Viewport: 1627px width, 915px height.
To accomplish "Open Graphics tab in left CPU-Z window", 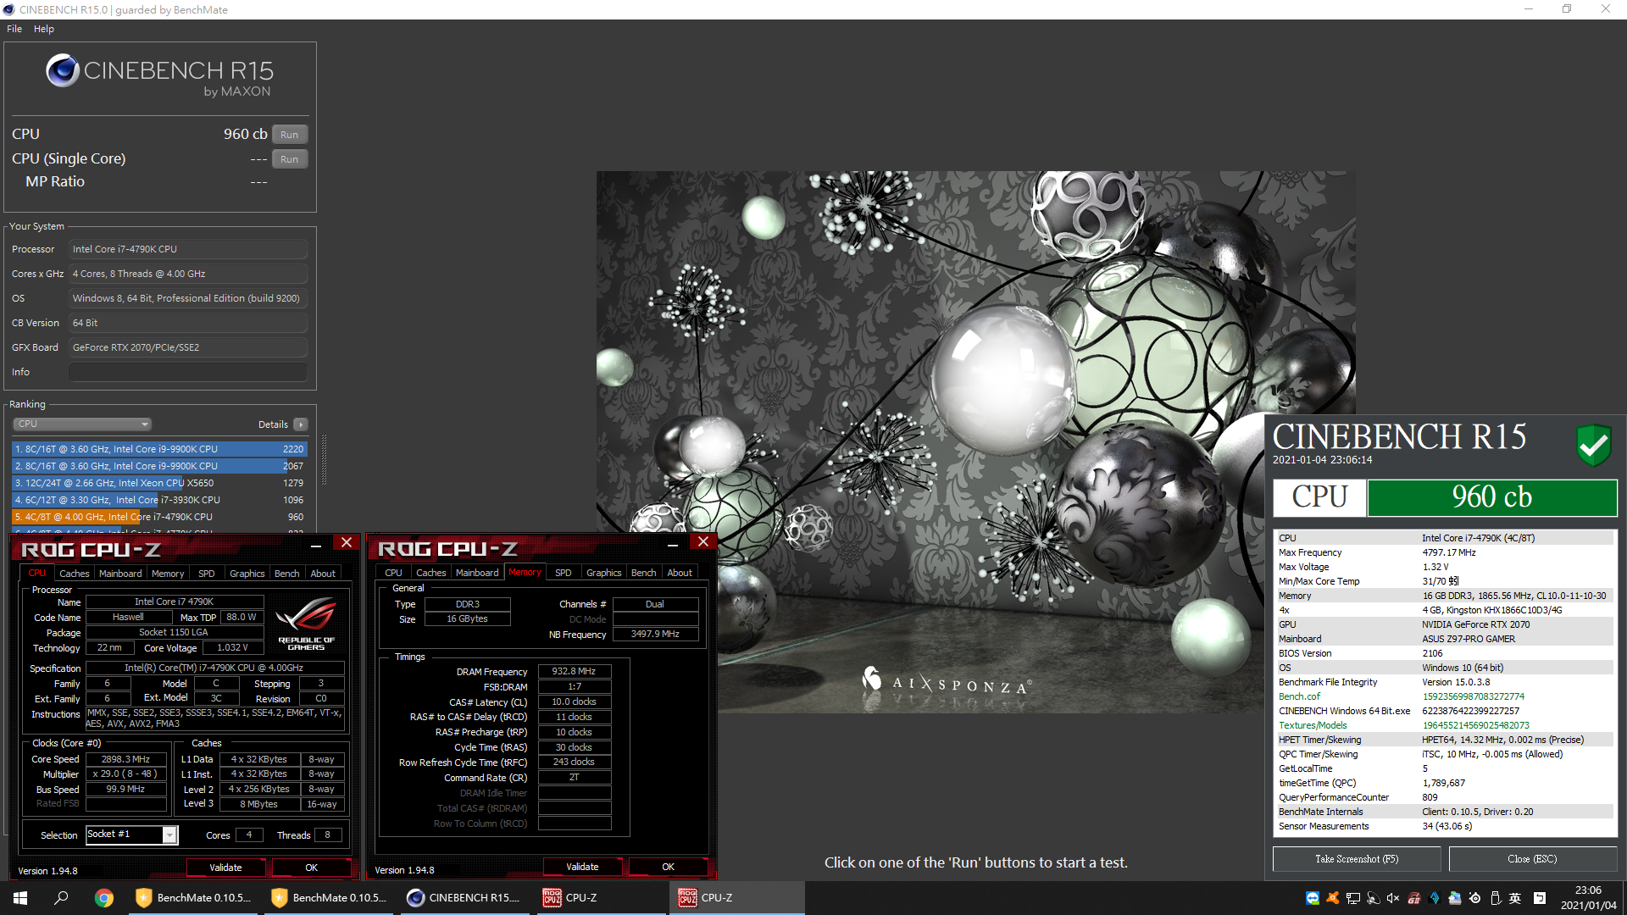I will [x=247, y=574].
